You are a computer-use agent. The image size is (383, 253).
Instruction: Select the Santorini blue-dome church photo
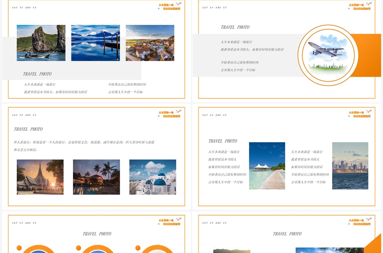(153, 177)
